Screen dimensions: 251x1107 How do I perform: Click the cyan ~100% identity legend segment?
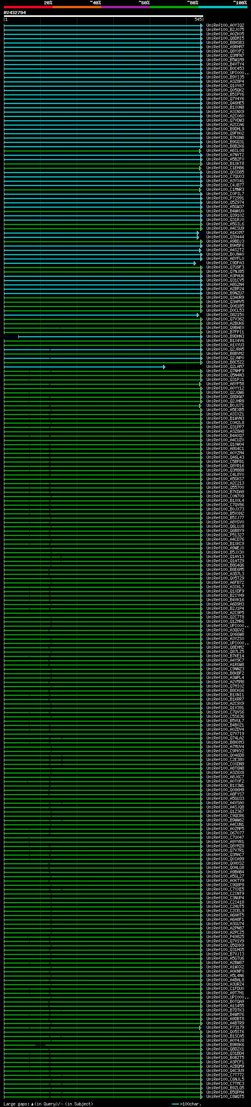223,7
